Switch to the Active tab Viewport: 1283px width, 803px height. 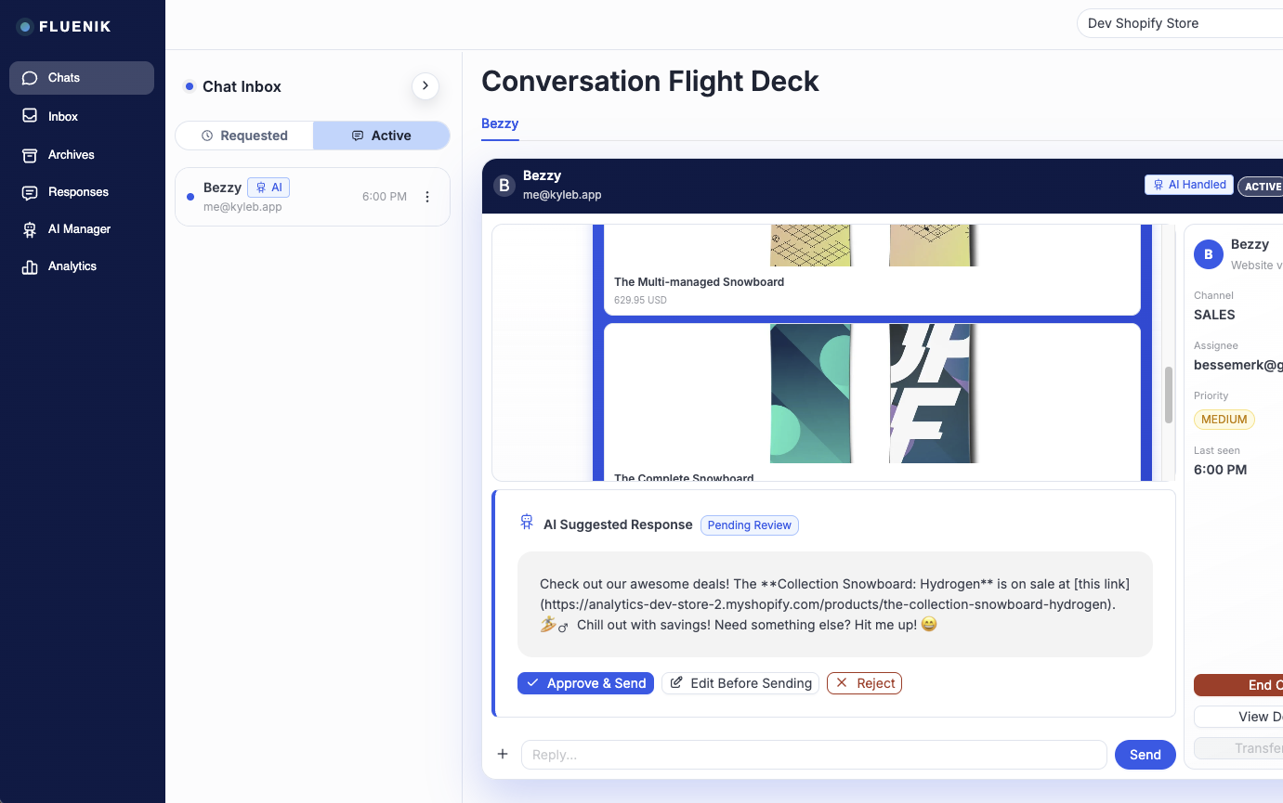coord(382,135)
